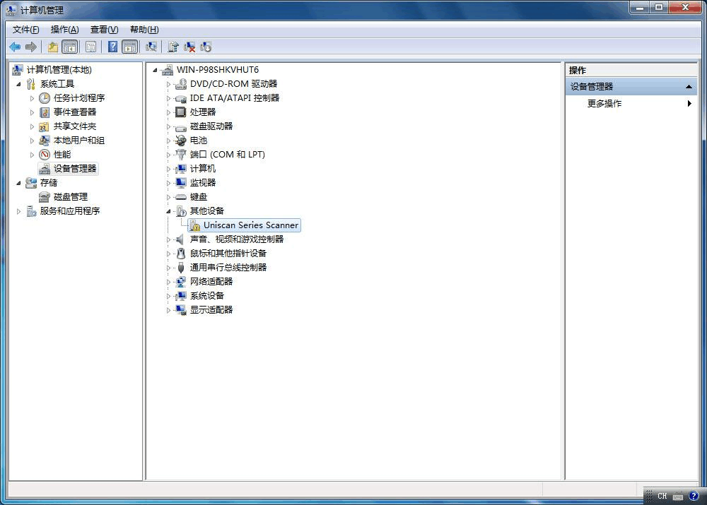Click the language bar help icon
The width and height of the screenshot is (707, 505).
coord(694,496)
